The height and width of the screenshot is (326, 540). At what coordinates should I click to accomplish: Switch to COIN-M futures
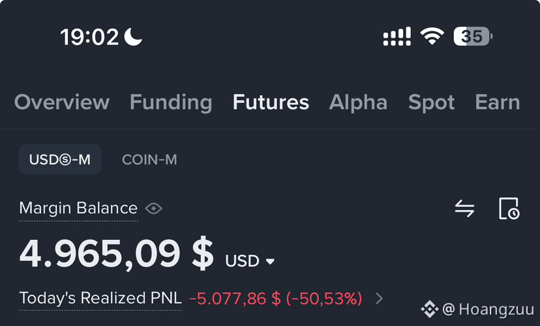pos(149,159)
